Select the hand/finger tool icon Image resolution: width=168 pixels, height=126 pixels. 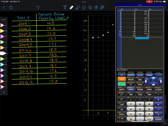pyautogui.click(x=96, y=7)
